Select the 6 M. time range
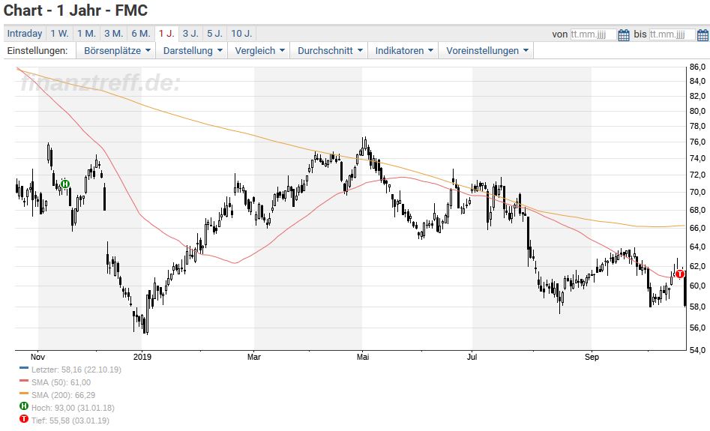The width and height of the screenshot is (710, 431). pos(141,34)
